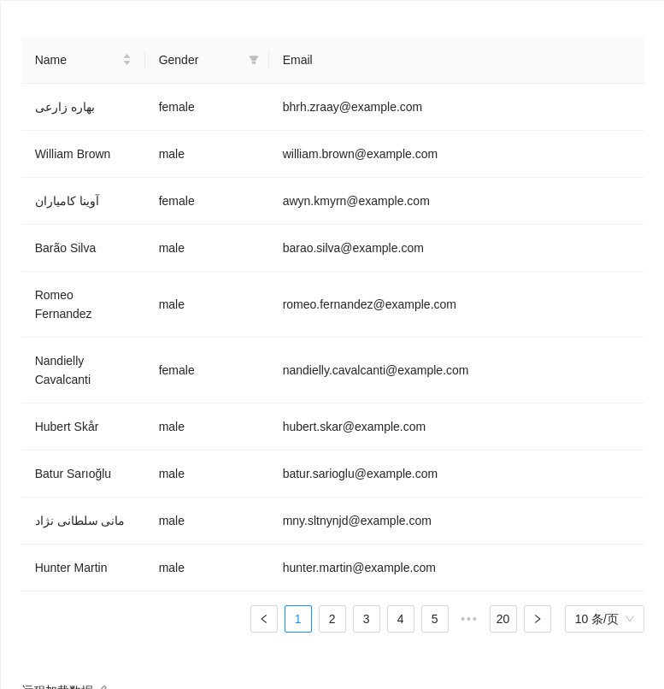Click the ascending caret in Name sorter

click(126, 56)
